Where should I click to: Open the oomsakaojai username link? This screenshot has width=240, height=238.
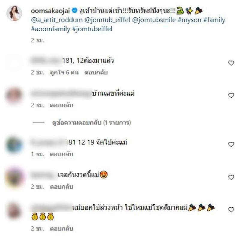click(50, 11)
